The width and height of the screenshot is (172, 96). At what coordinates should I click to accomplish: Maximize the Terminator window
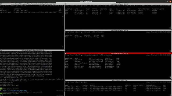(167, 2)
